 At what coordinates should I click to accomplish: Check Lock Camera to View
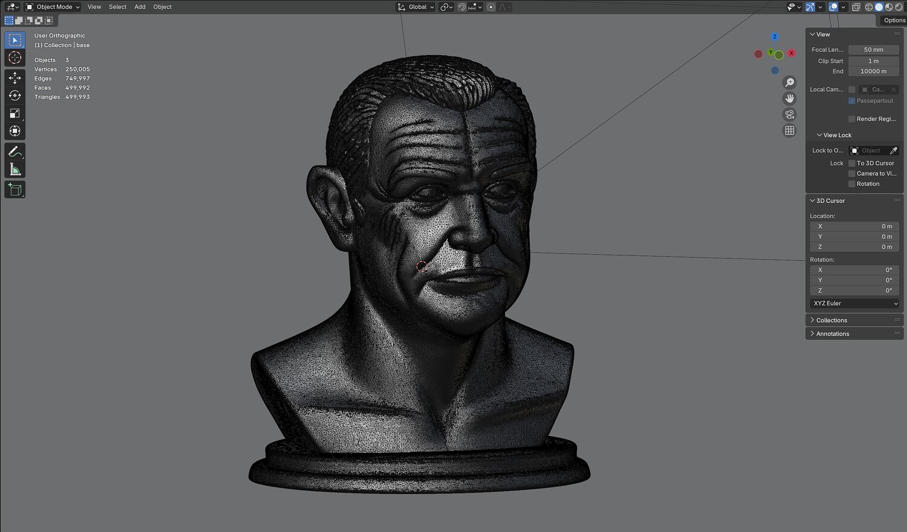coord(852,173)
